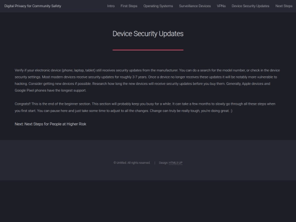Image resolution: width=296 pixels, height=222 pixels.
Task: Open the Digital Privacy for Community Safety home link
Action: pos(33,6)
